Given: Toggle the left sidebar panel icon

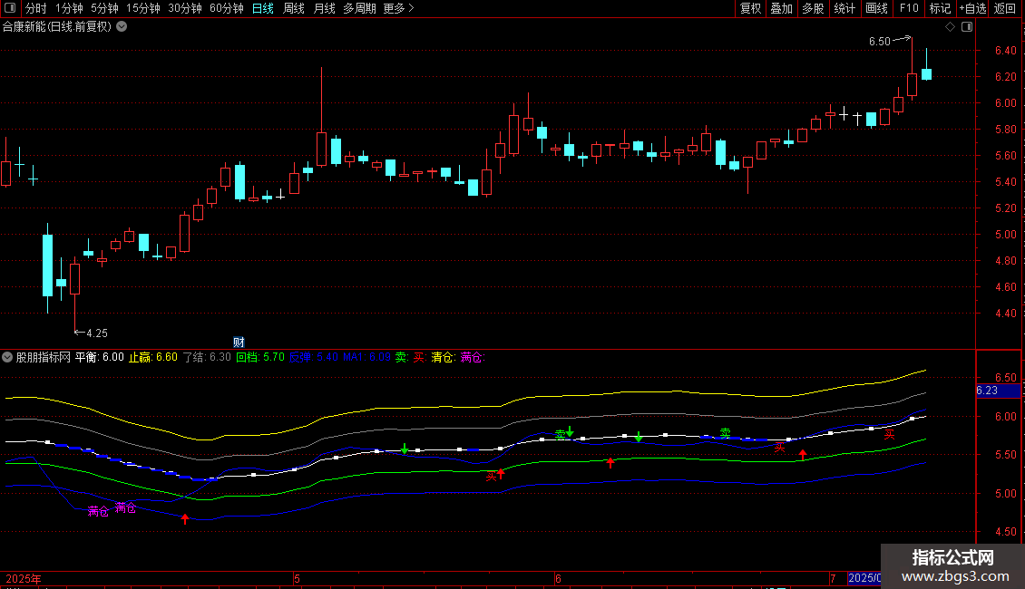Looking at the screenshot, I should tap(10, 8).
